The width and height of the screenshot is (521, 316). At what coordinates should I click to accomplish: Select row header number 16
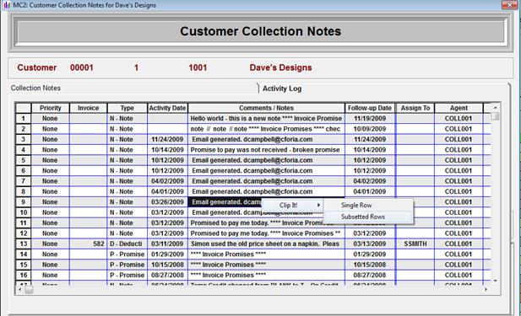pos(24,276)
